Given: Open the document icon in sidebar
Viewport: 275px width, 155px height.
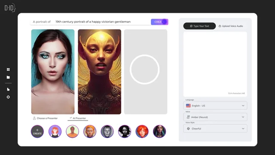Looking at the screenshot, I should pos(8,89).
